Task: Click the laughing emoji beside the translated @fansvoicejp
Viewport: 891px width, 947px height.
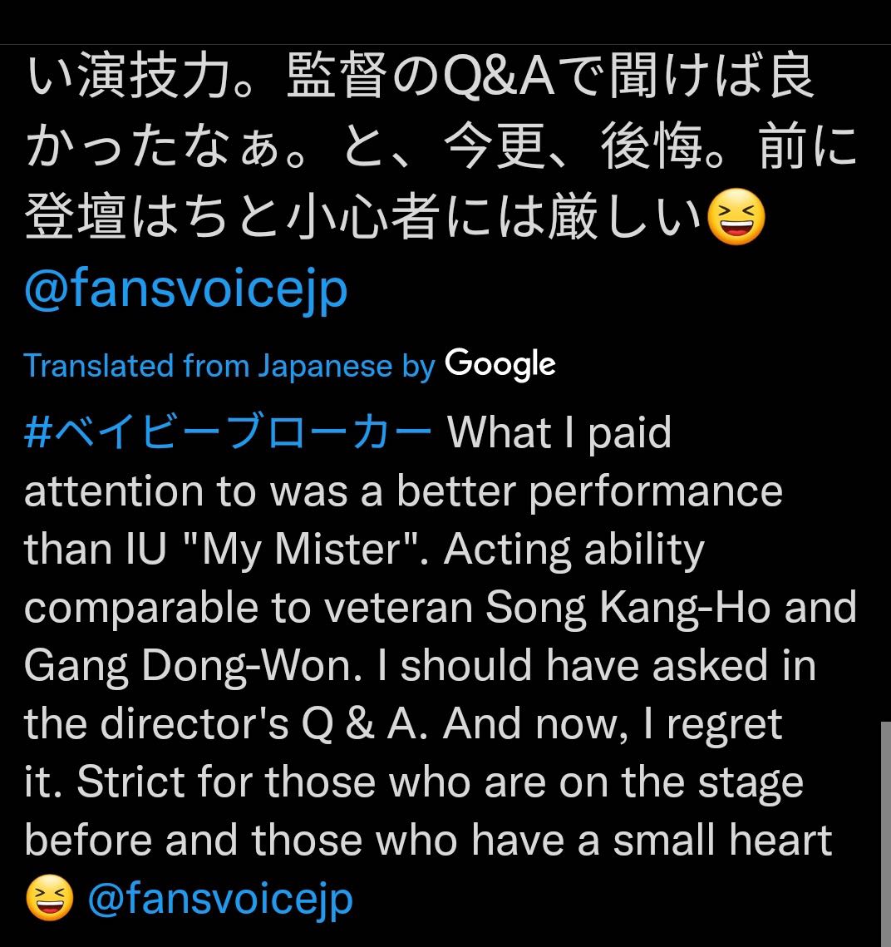Action: point(50,897)
